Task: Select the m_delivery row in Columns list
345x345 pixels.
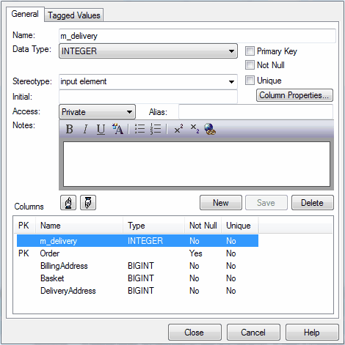Action: [137, 241]
